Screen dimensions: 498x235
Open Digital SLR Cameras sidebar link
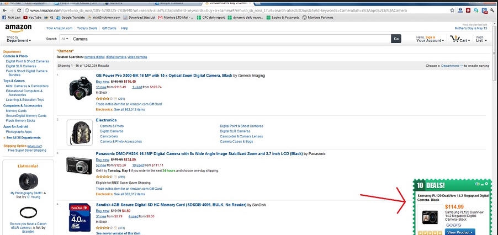click(x=21, y=66)
